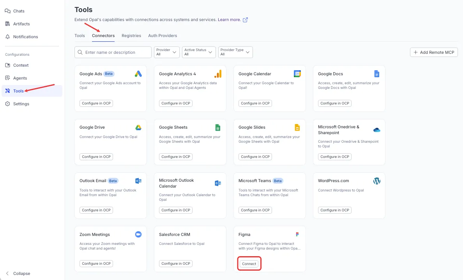
Task: Click the Beta badge on Outlook Email
Action: [113, 181]
